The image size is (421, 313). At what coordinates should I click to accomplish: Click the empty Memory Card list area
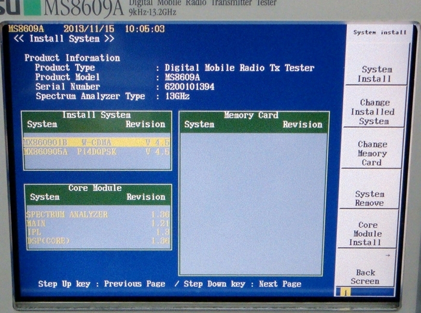click(x=252, y=204)
